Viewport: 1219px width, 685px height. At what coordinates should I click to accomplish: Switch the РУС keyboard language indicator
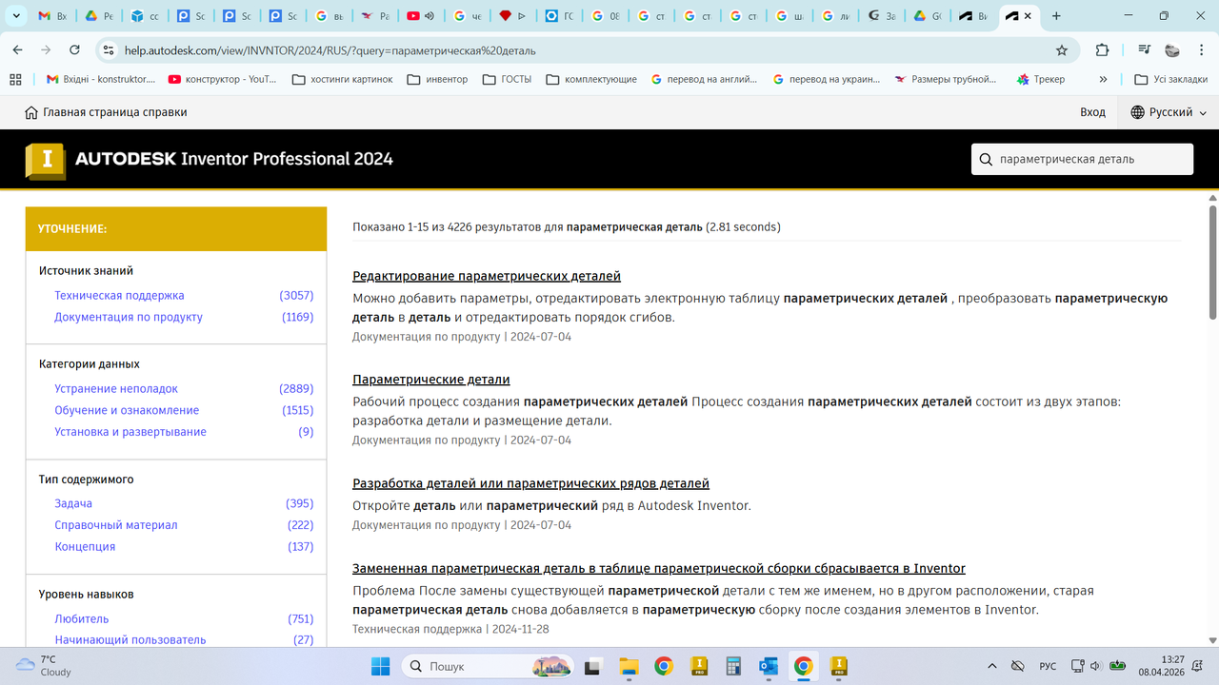click(1047, 666)
